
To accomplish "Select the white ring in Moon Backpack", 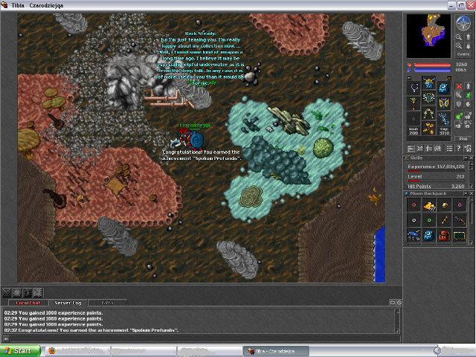I will pos(414,220).
